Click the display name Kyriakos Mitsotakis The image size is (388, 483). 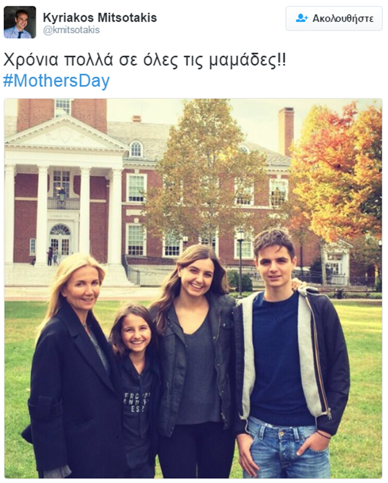[x=100, y=18]
